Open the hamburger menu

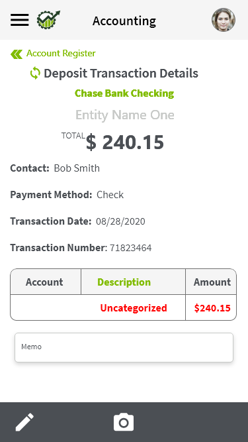(19, 20)
